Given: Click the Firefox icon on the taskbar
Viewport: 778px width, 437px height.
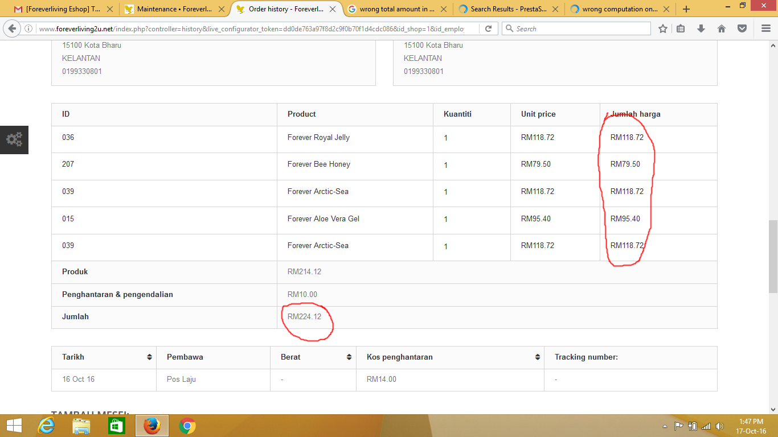Looking at the screenshot, I should 152,426.
